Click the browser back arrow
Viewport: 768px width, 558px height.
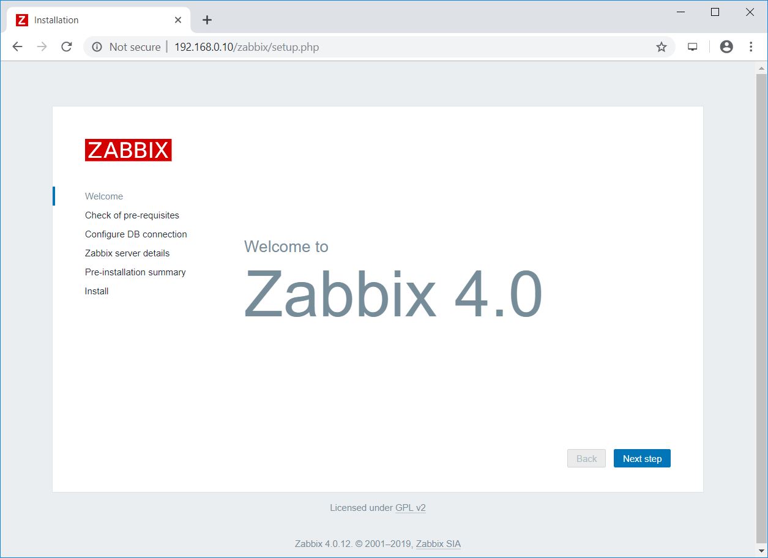(x=17, y=47)
